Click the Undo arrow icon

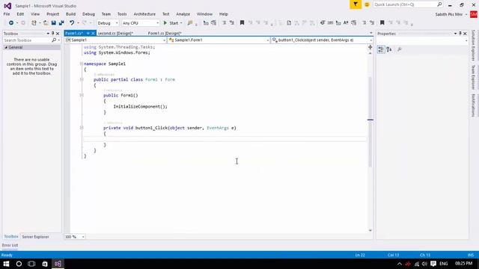pos(72,23)
